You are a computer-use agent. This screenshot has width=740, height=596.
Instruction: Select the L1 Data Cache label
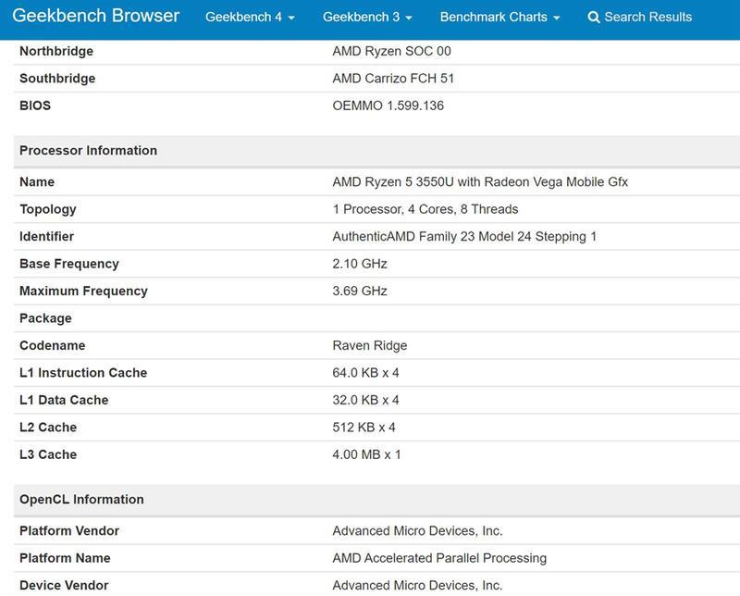pos(64,400)
